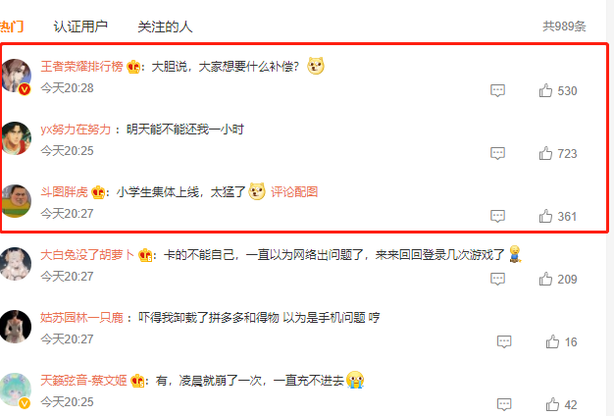614x416 pixels.
Task: Like the comment by 王者荣耀排行榜
Action: click(x=545, y=90)
